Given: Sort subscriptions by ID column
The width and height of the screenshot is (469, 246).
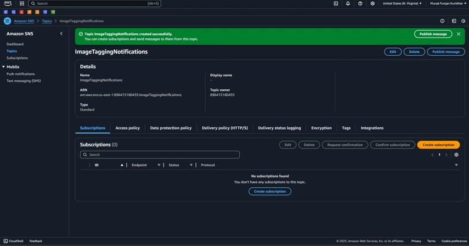Looking at the screenshot, I should tap(109, 165).
